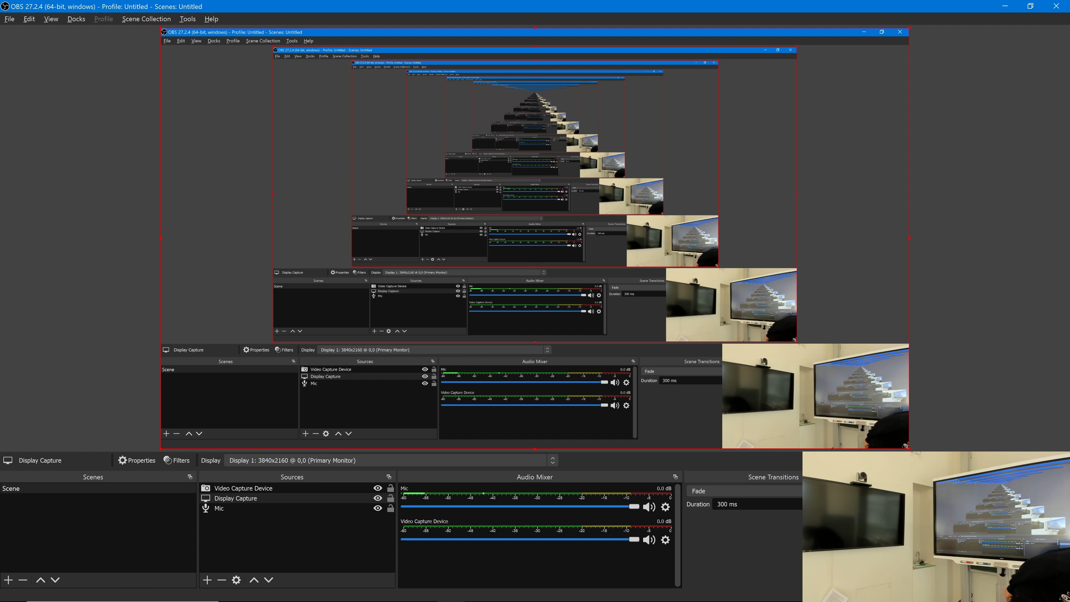Open Mic audio settings gear

tap(665, 507)
